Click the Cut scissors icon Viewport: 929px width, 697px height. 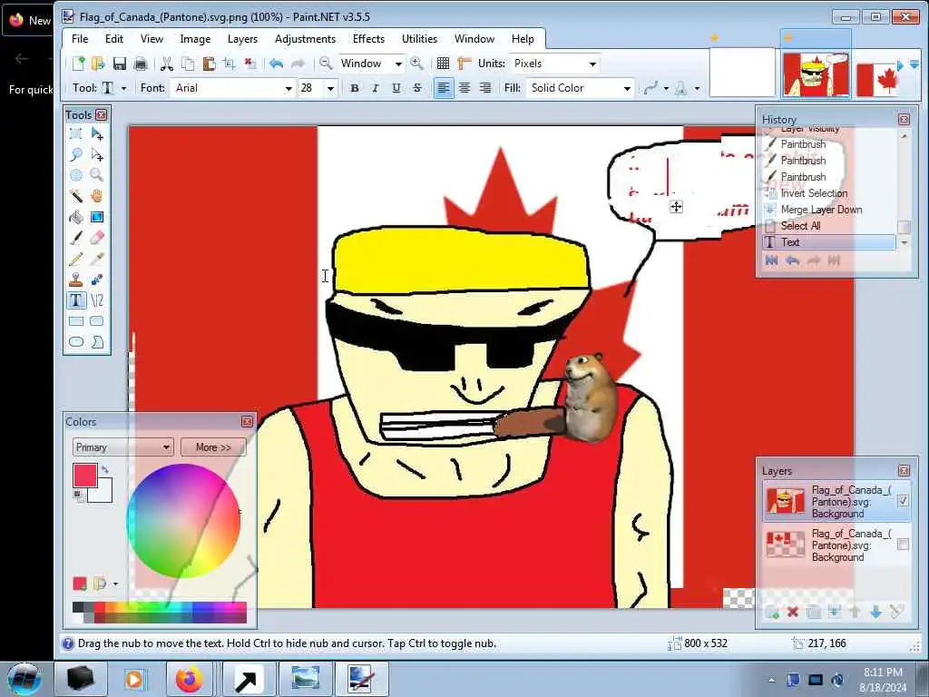point(167,64)
